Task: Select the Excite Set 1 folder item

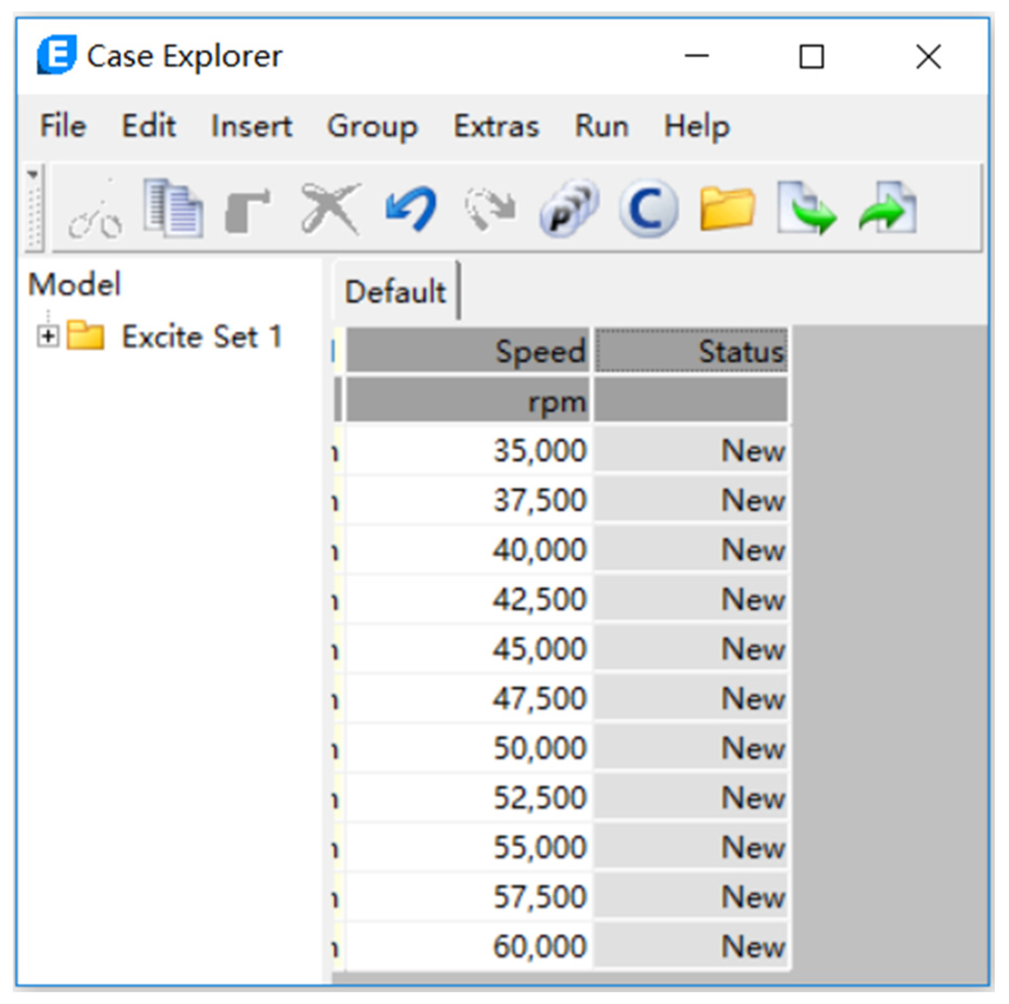Action: pos(201,336)
